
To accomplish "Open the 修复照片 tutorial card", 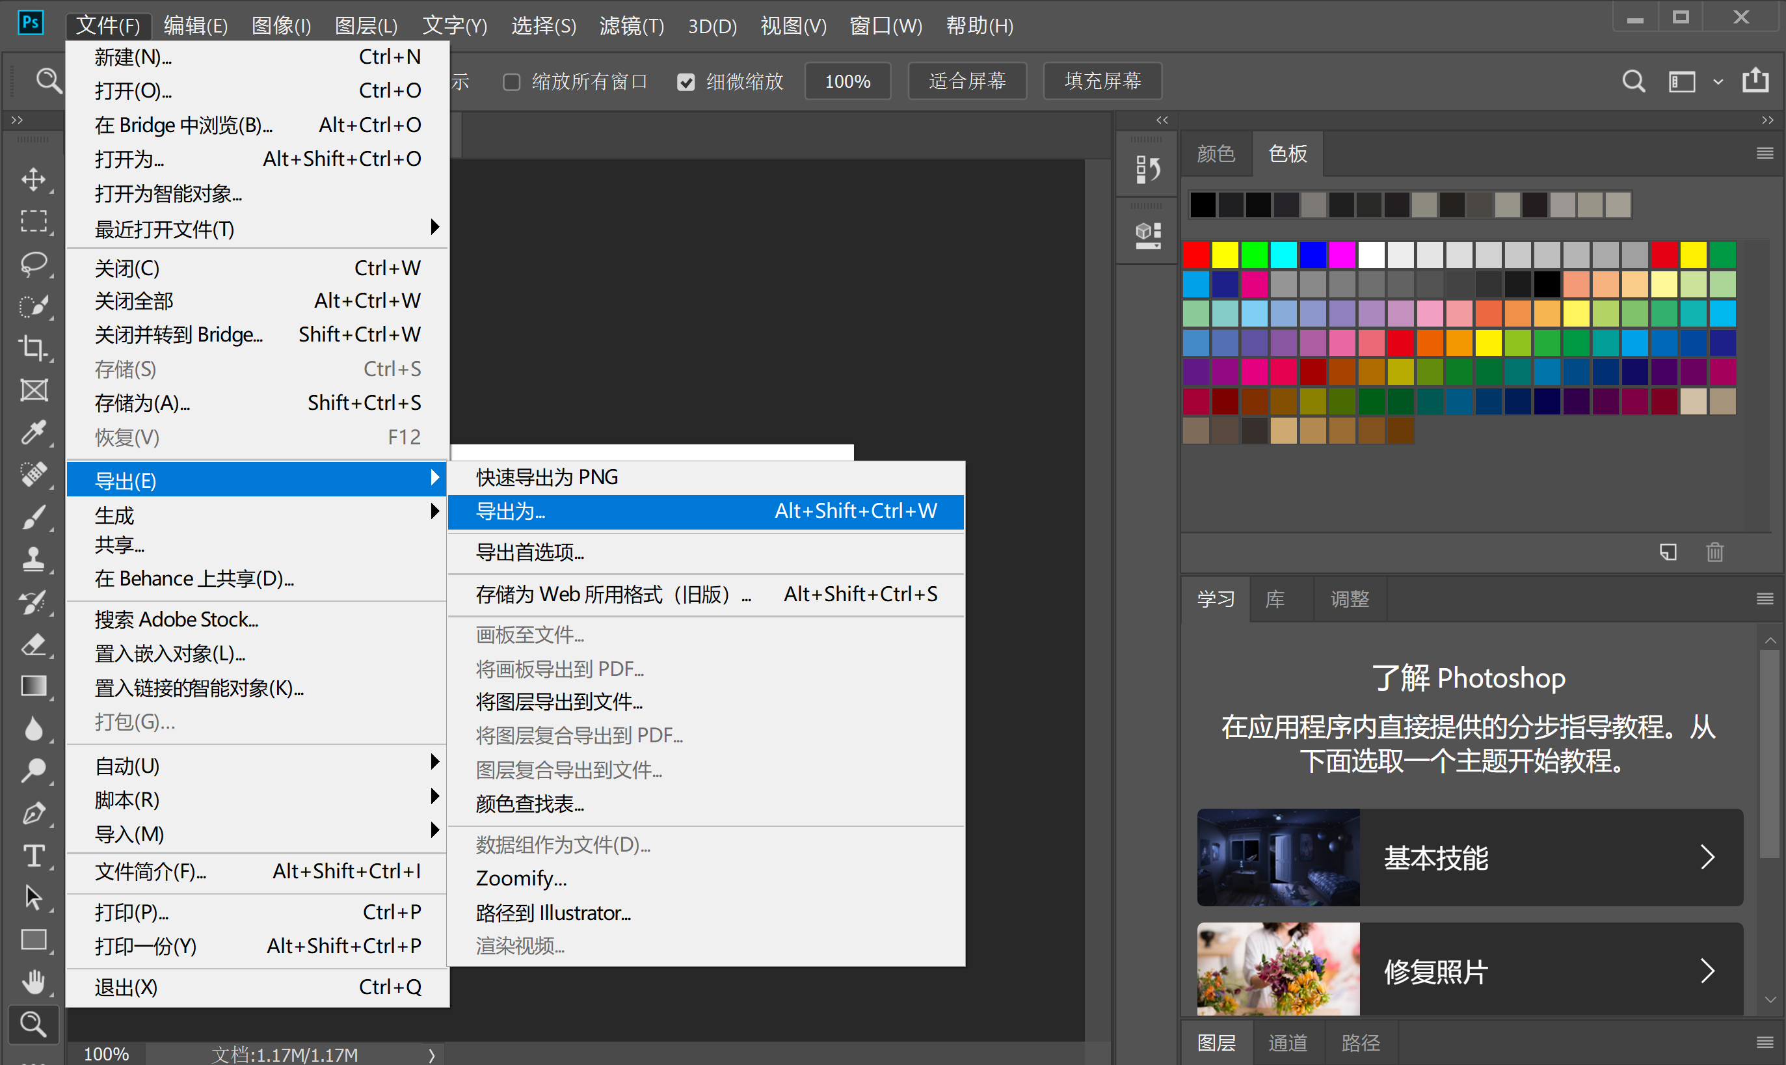I will 1470,969.
